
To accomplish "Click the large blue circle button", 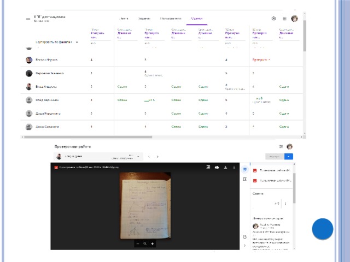I will click(x=323, y=229).
